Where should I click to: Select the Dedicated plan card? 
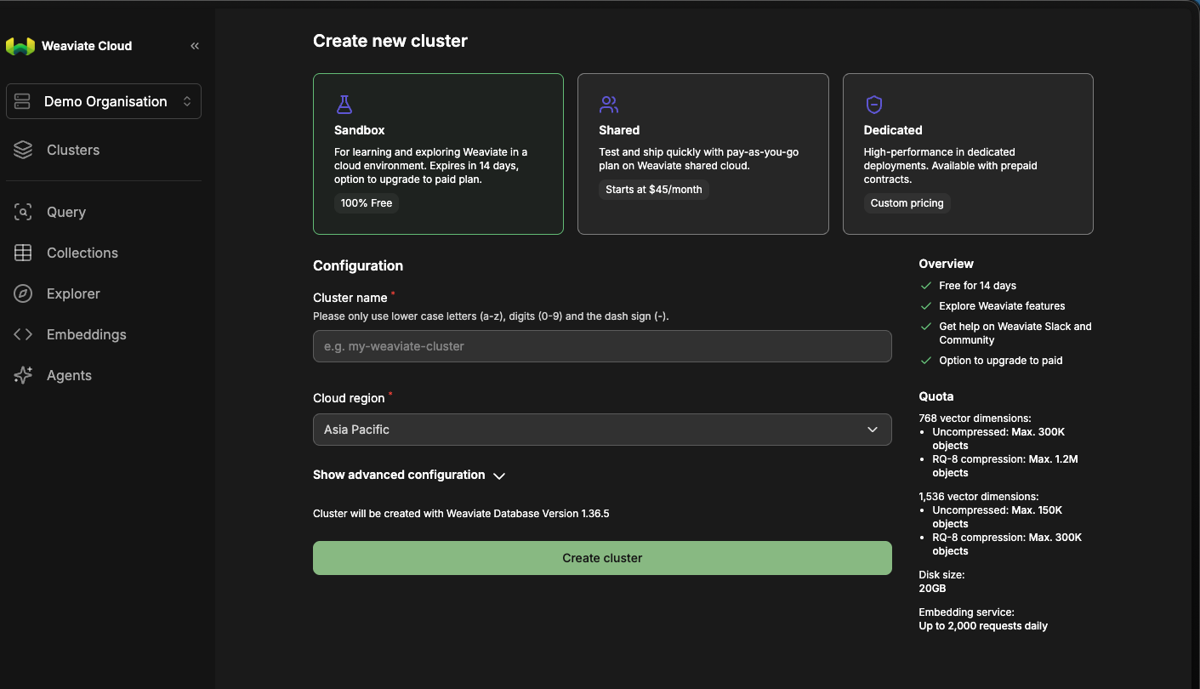pyautogui.click(x=968, y=154)
